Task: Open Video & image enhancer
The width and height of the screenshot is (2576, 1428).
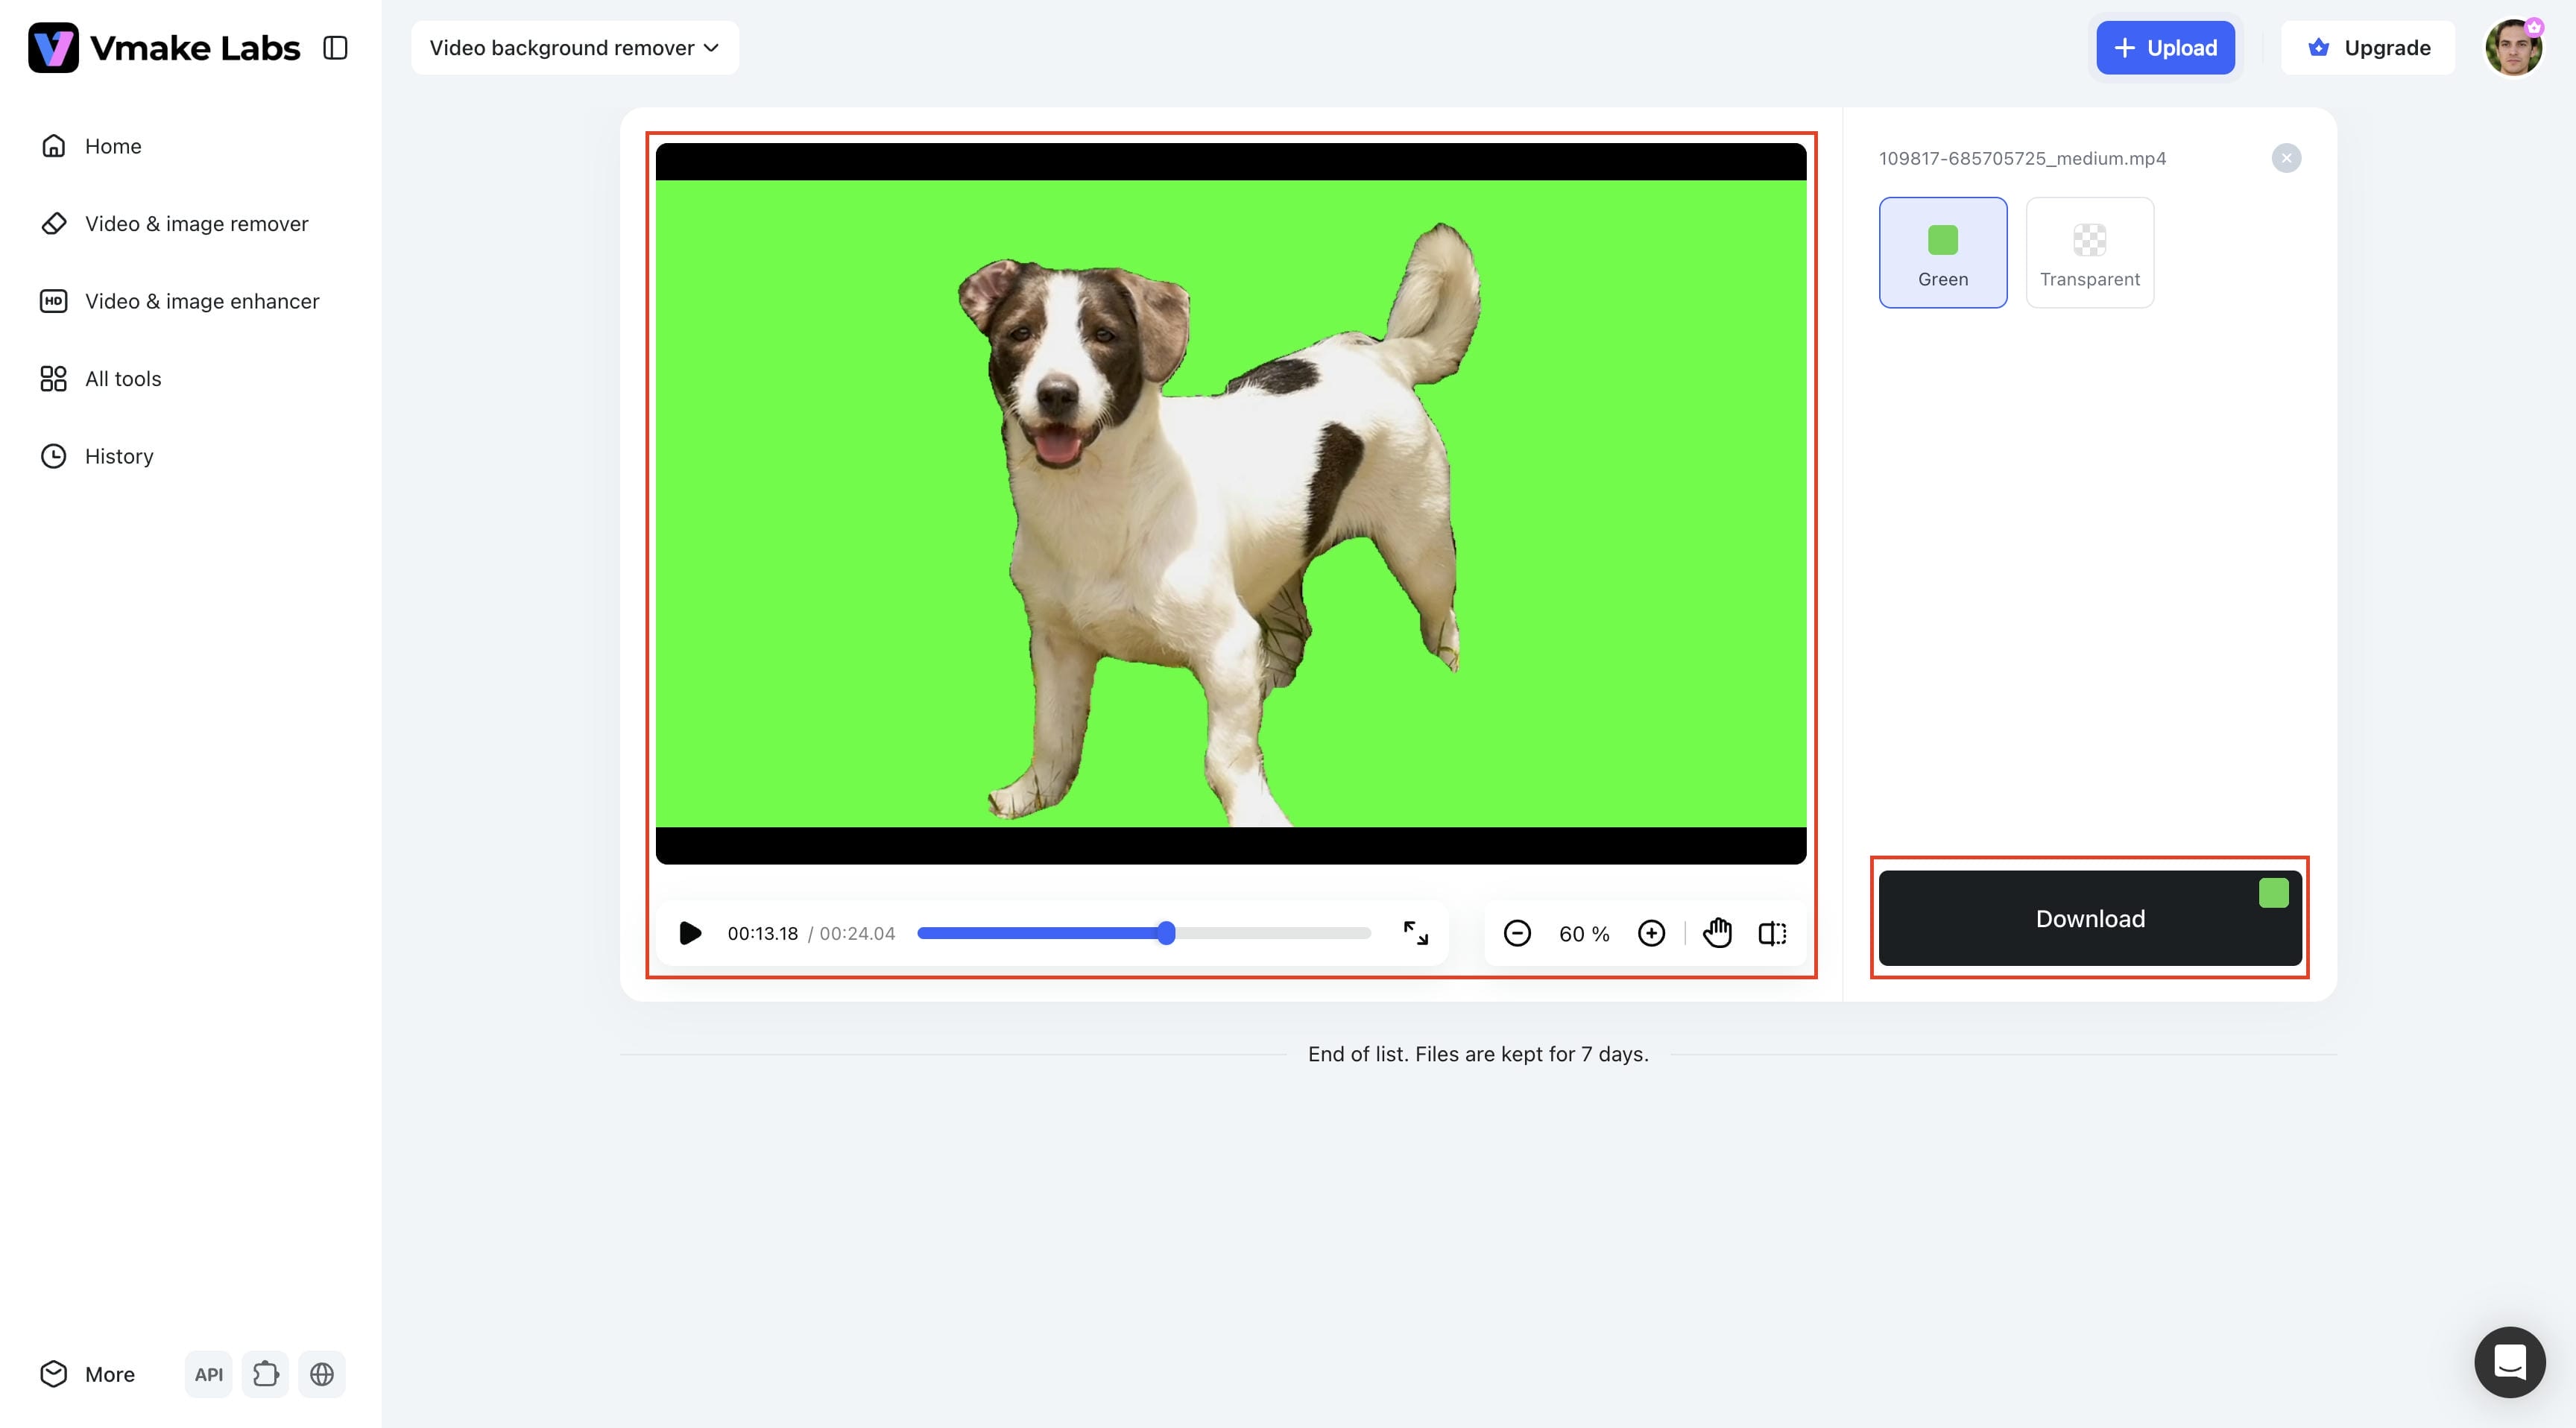Action: [179, 301]
